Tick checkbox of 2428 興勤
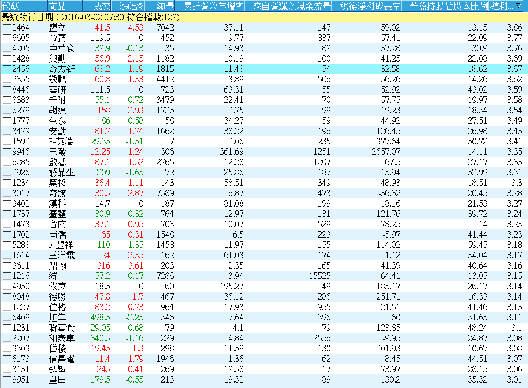Screen dimensions: 528x388 [7, 59]
